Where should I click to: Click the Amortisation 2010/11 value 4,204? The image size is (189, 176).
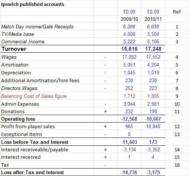[x=153, y=65]
